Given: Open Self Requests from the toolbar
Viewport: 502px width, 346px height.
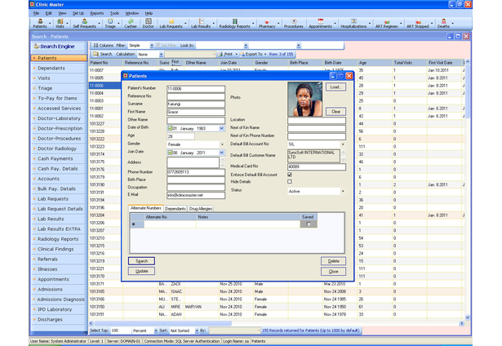Looking at the screenshot, I should (85, 23).
